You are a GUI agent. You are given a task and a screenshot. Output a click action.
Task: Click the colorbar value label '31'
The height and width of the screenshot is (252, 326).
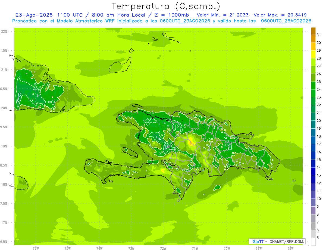click(x=319, y=35)
